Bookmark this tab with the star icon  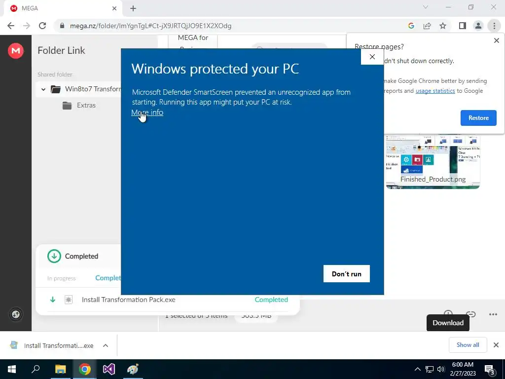(x=443, y=26)
